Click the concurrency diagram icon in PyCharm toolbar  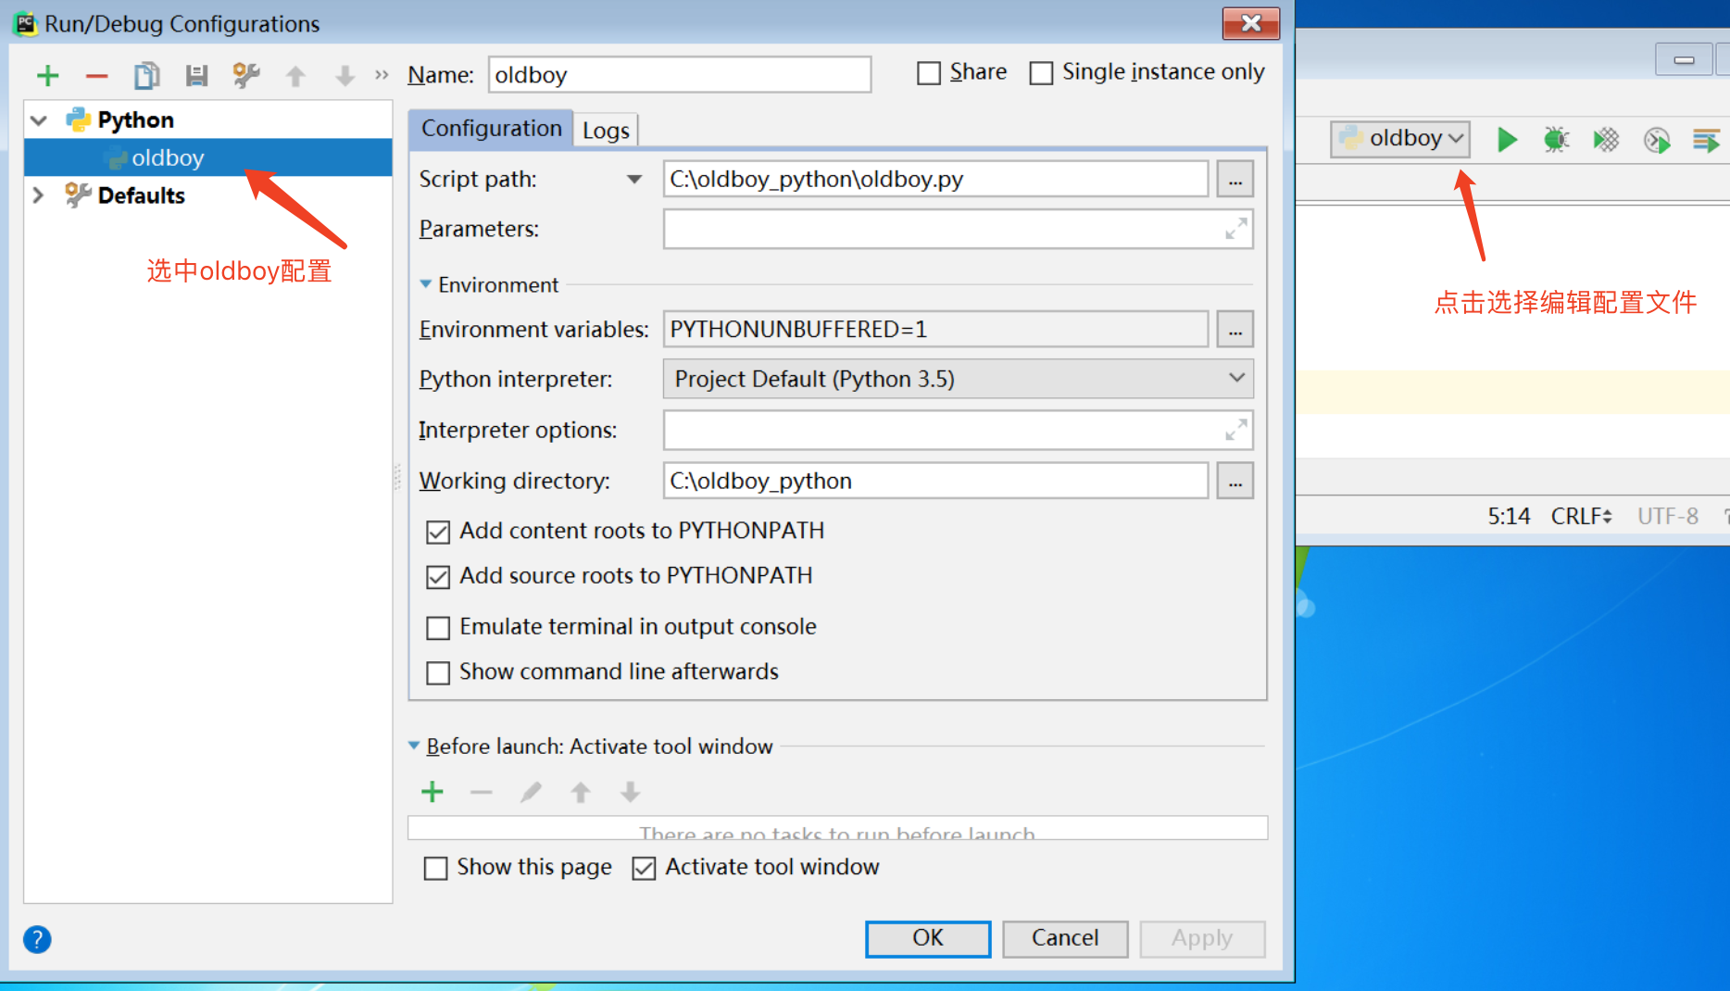tap(1706, 140)
